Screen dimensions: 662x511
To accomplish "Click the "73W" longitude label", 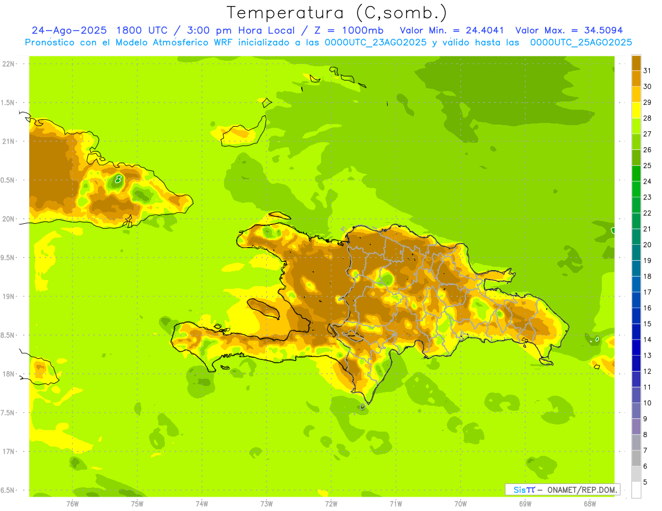I will click(x=266, y=503).
